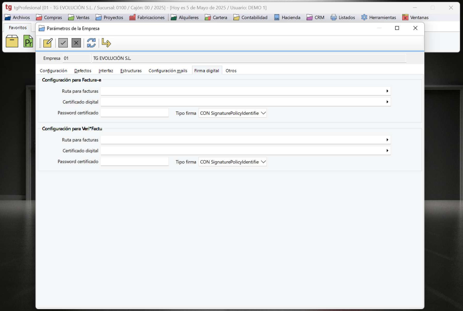Close the tgProfesional main window
Viewport: 463px width, 311px height.
tap(451, 8)
